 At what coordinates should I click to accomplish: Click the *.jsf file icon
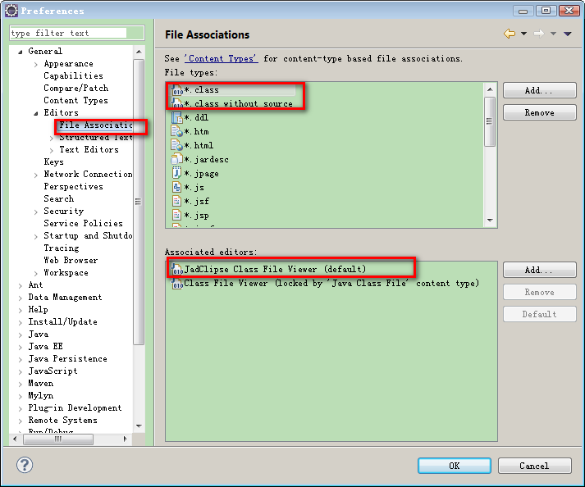177,201
